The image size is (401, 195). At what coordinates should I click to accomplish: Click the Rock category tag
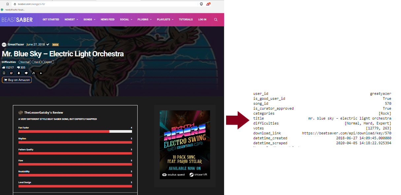(55, 44)
